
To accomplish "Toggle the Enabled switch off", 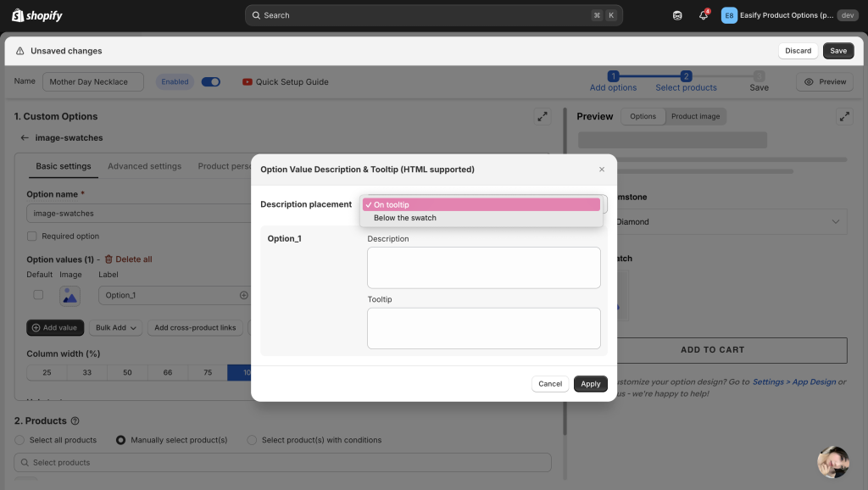I will pyautogui.click(x=211, y=82).
